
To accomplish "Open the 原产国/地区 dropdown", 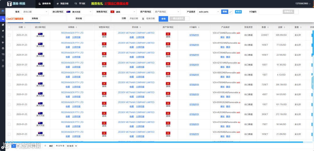I will pos(167,12).
